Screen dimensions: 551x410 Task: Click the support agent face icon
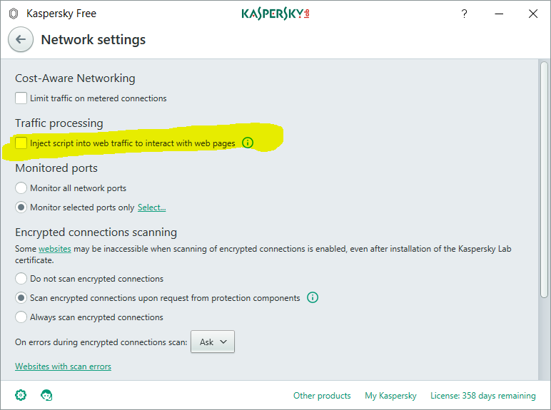pyautogui.click(x=47, y=395)
